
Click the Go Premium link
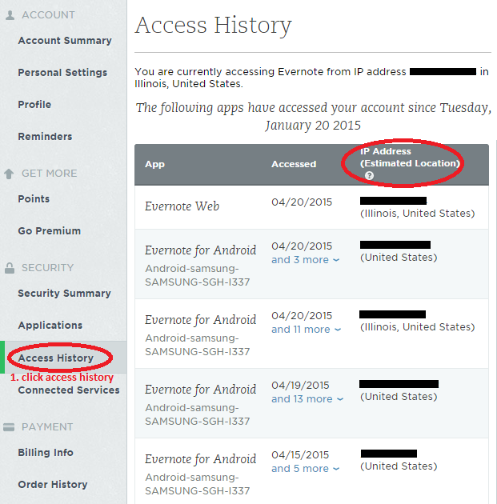pyautogui.click(x=49, y=231)
